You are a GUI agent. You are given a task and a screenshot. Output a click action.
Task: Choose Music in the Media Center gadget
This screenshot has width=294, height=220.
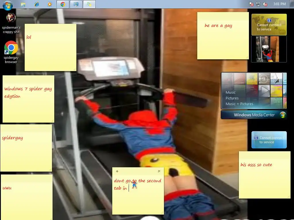click(x=231, y=93)
